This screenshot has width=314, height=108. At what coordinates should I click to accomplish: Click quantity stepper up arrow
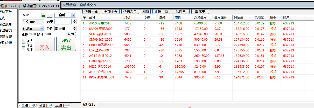[x=74, y=20]
